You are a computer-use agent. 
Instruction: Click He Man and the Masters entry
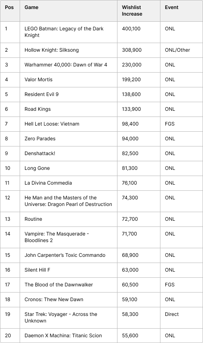pyautogui.click(x=68, y=201)
